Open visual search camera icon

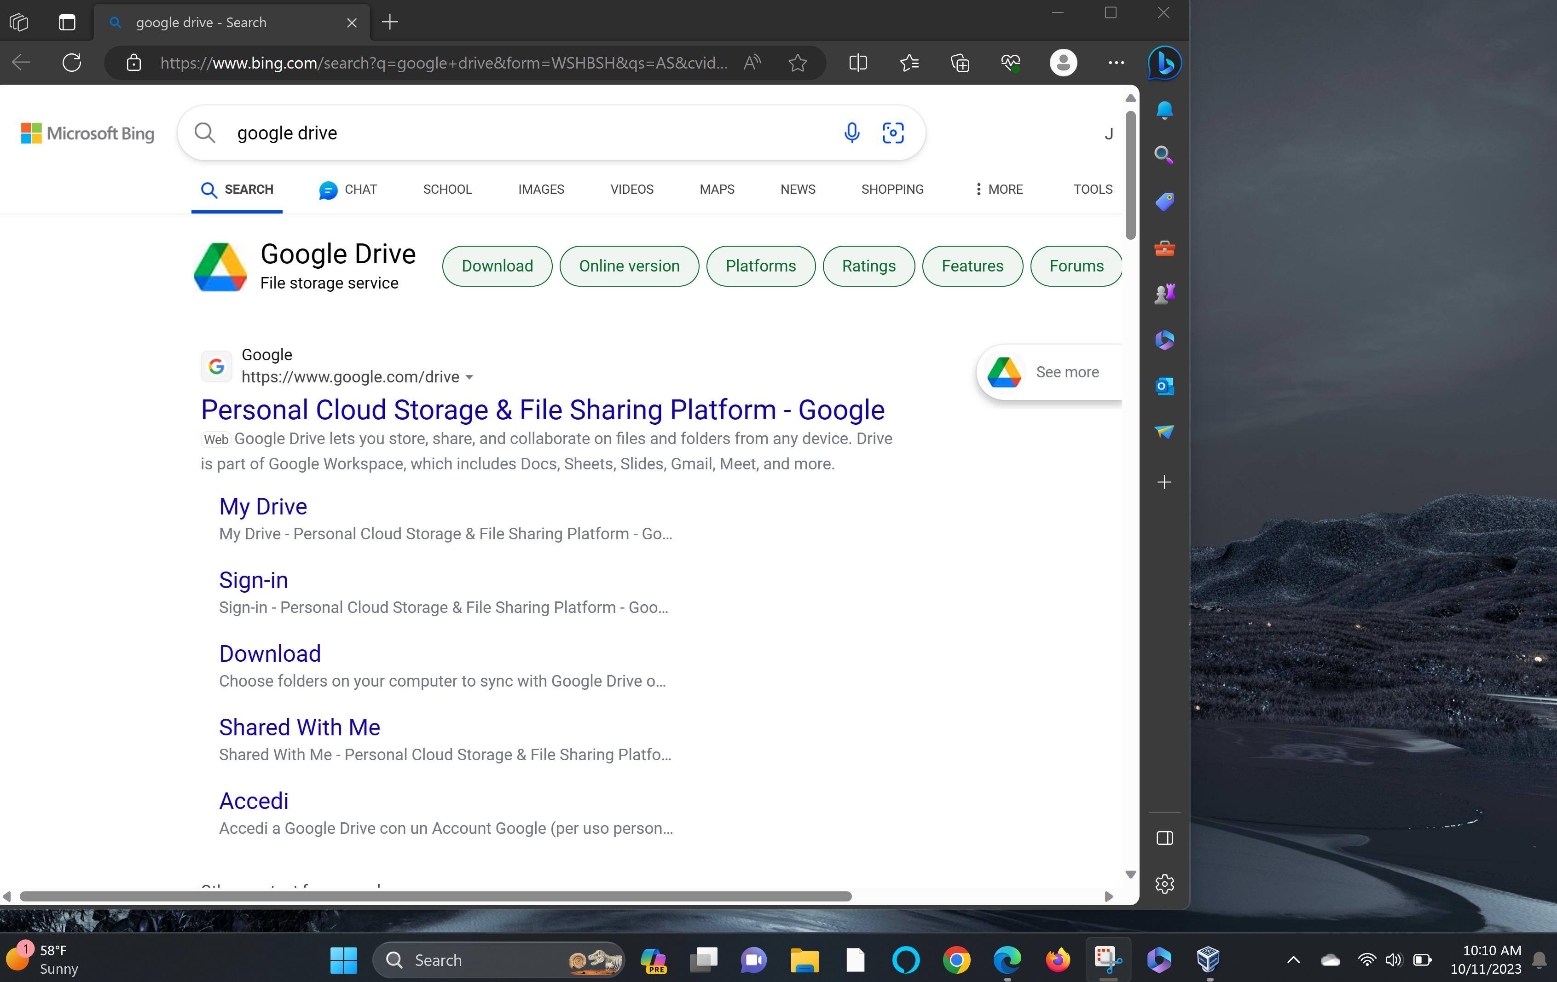893,133
